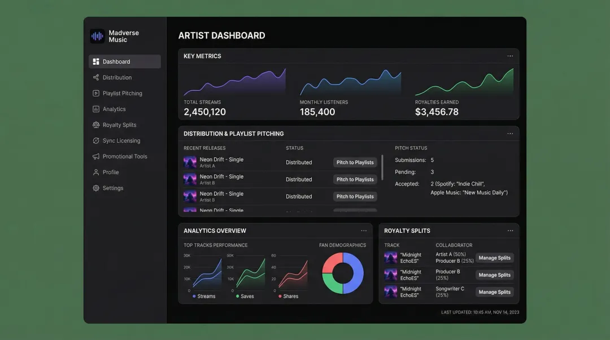
Task: Manage splits for the Songwriter C row
Action: coord(494,292)
